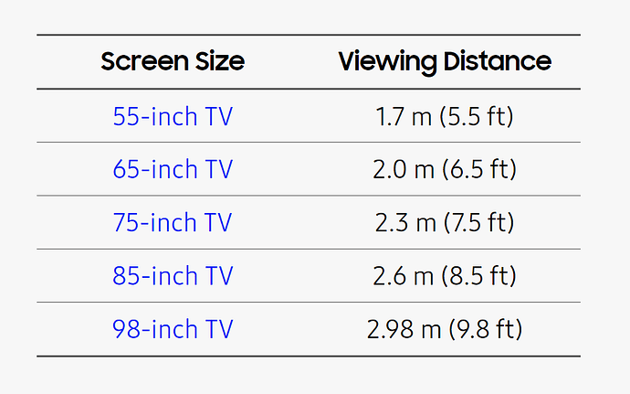Viewport: 630px width, 394px height.
Task: Click the (6.5 ft) text
Action: point(479,169)
